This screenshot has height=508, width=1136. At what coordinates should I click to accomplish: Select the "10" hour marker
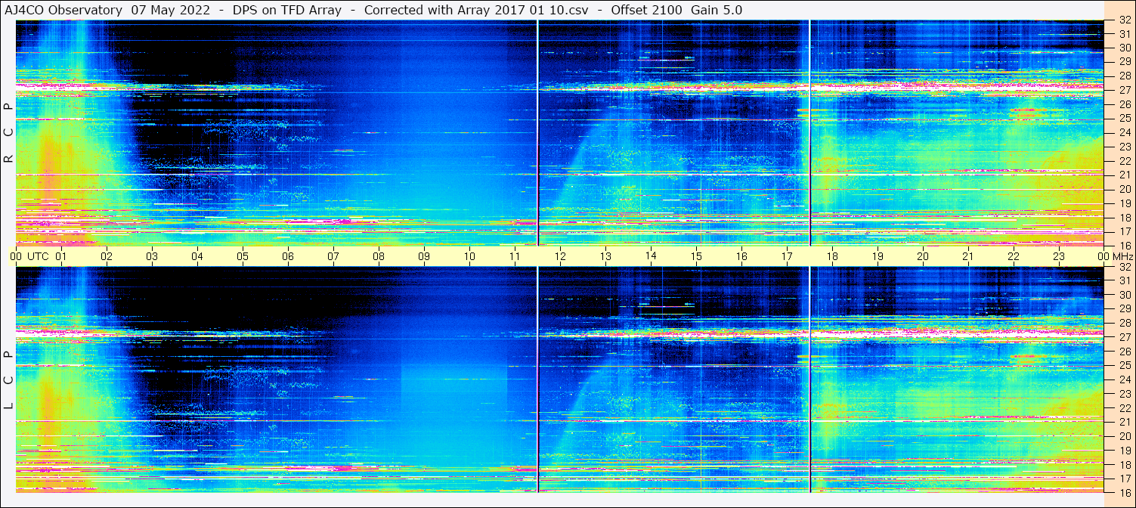click(469, 256)
